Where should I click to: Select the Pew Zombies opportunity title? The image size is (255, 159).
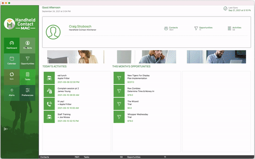(x=134, y=89)
